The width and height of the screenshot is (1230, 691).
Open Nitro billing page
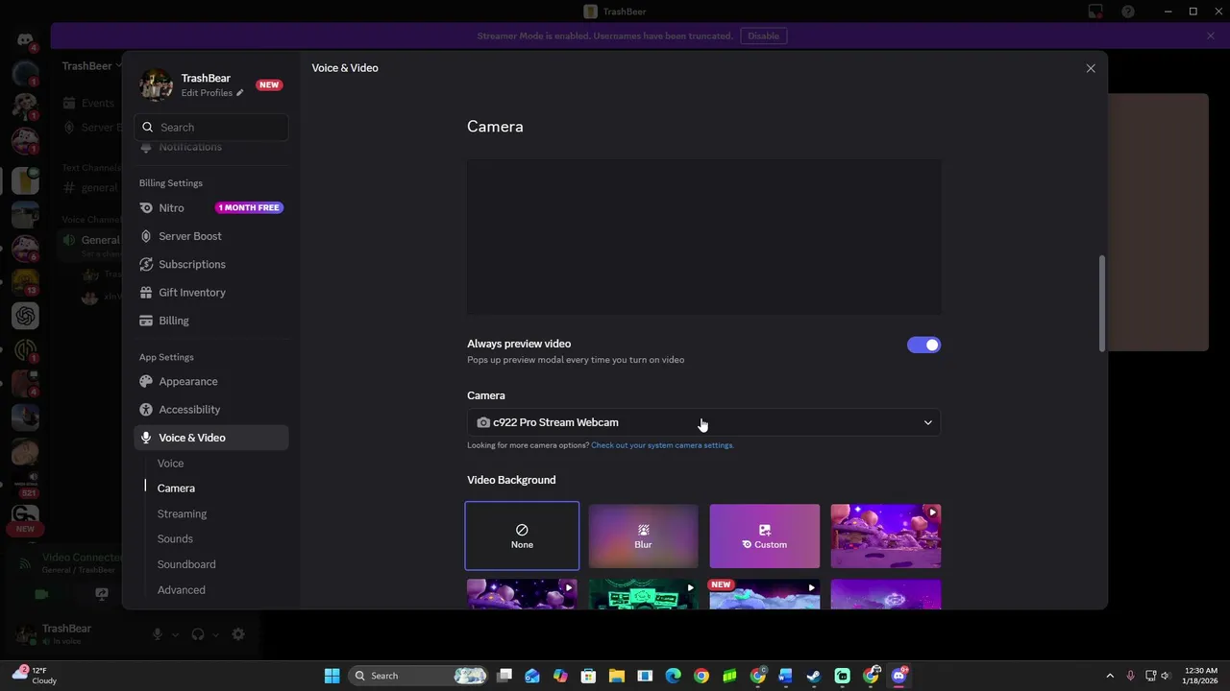click(x=211, y=207)
